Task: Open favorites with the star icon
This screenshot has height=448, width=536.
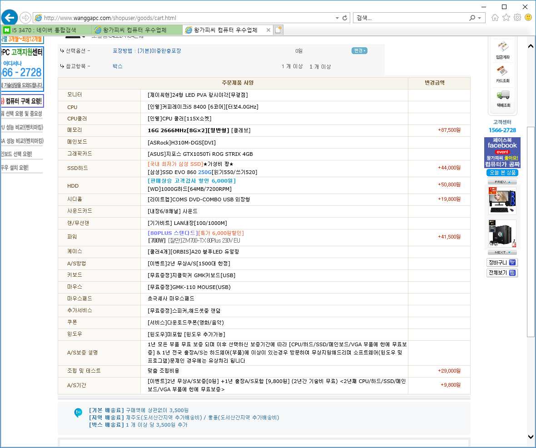Action: pos(506,17)
